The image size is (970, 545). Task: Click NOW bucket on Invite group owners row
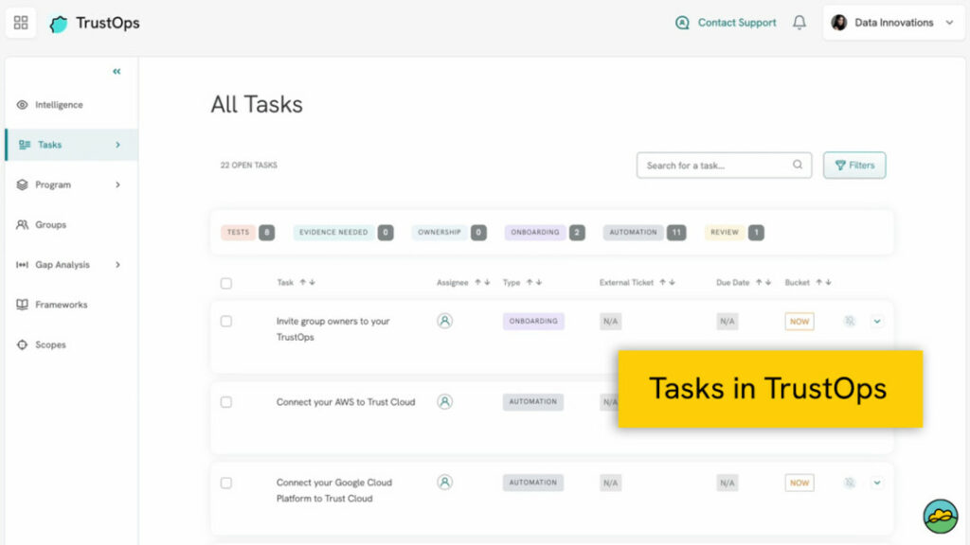pyautogui.click(x=799, y=322)
